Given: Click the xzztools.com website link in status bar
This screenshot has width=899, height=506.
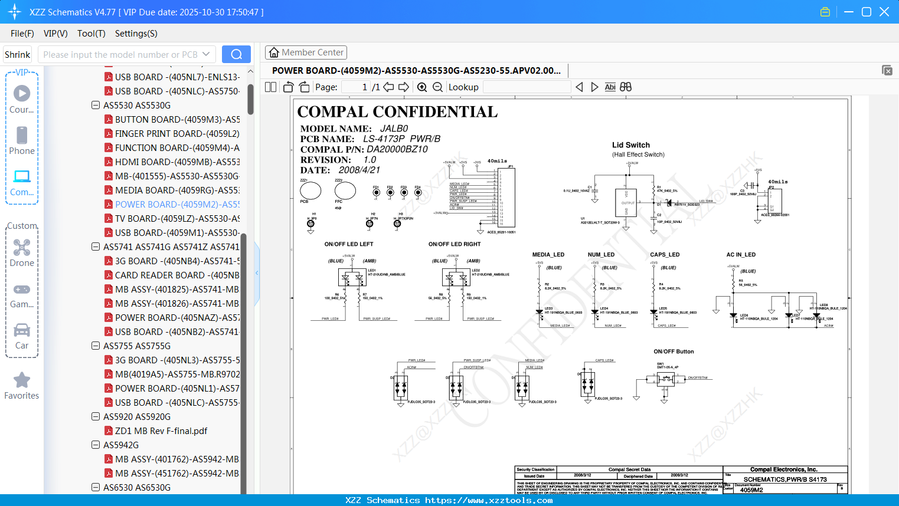Looking at the screenshot, I should pos(489,500).
